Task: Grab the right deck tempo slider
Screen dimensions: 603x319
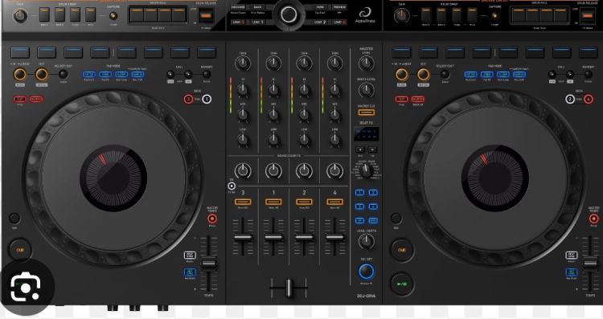Action: (590, 264)
